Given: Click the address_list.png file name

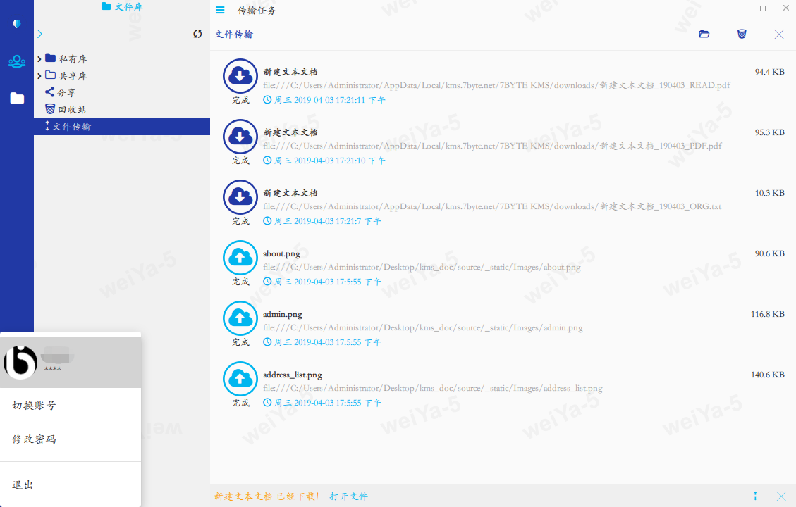Looking at the screenshot, I should pos(293,375).
